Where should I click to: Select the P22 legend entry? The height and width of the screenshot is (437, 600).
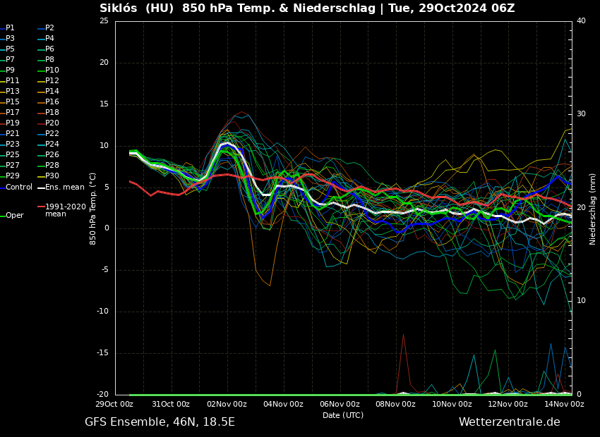pyautogui.click(x=52, y=134)
